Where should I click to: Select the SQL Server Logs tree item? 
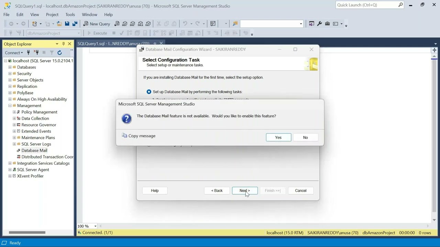click(36, 144)
